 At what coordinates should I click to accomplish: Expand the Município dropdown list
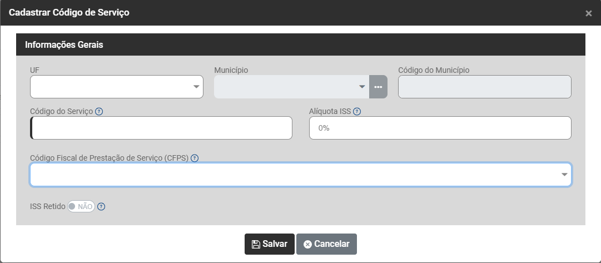291,87
